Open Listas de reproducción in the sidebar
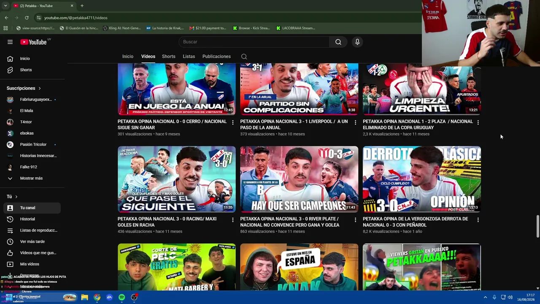Screen dimensions: 540x304 pyautogui.click(x=32, y=231)
